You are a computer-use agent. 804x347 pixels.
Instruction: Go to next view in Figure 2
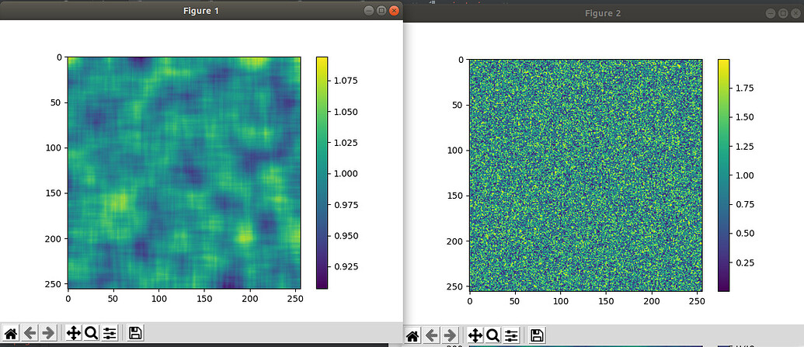(x=450, y=335)
